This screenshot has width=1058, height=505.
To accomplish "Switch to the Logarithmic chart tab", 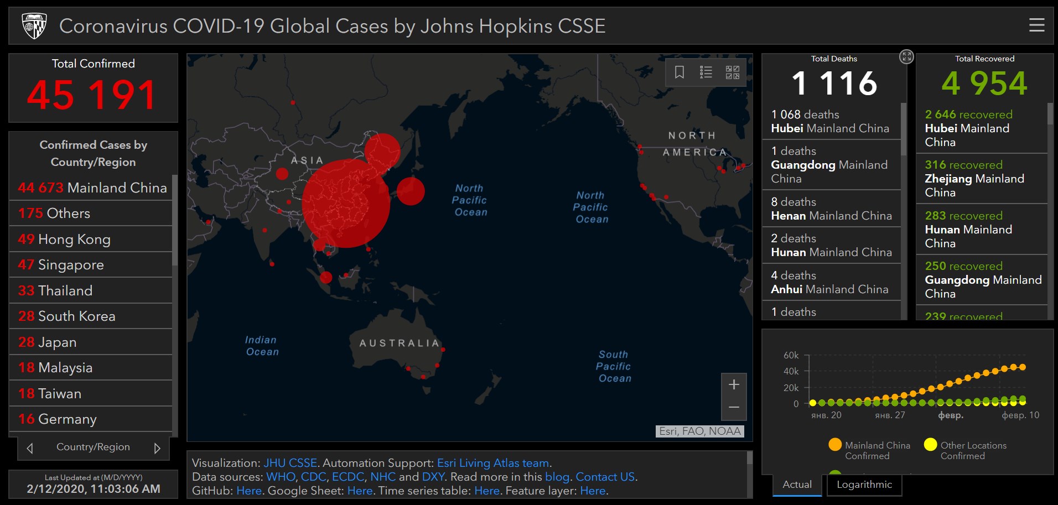I will [864, 485].
